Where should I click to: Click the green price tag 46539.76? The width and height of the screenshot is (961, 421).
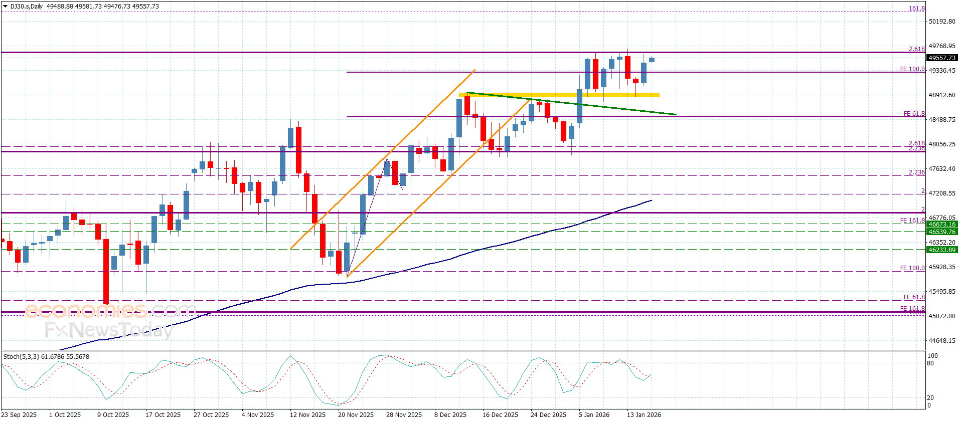[942, 232]
